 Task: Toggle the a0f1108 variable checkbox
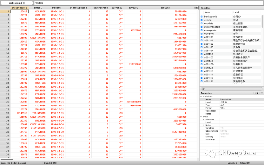(201, 61)
